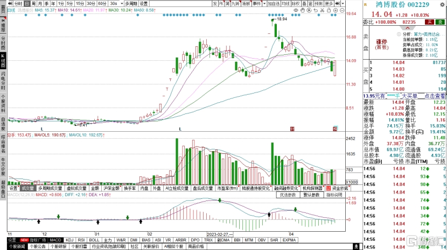Open the 指标说明 indicator help
This screenshot has height=250, width=447.
(334, 195)
